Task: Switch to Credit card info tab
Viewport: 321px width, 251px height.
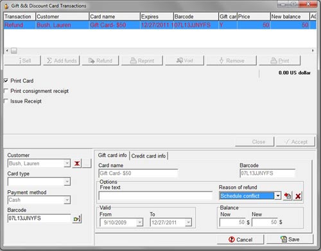Action: pyautogui.click(x=148, y=156)
